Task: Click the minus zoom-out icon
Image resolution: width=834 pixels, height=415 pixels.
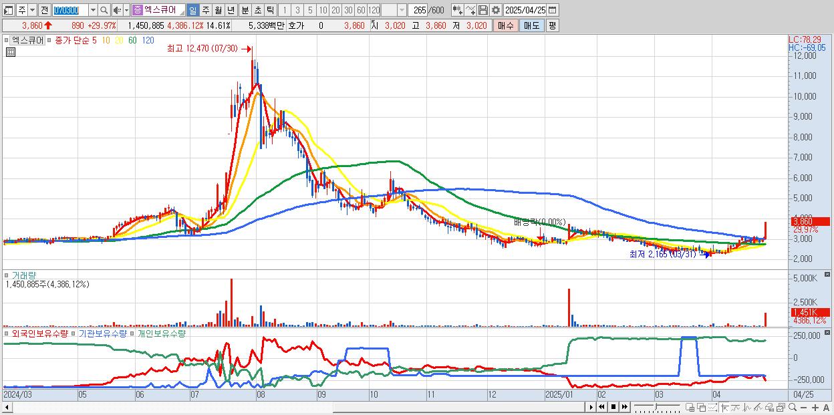Action: (804, 407)
